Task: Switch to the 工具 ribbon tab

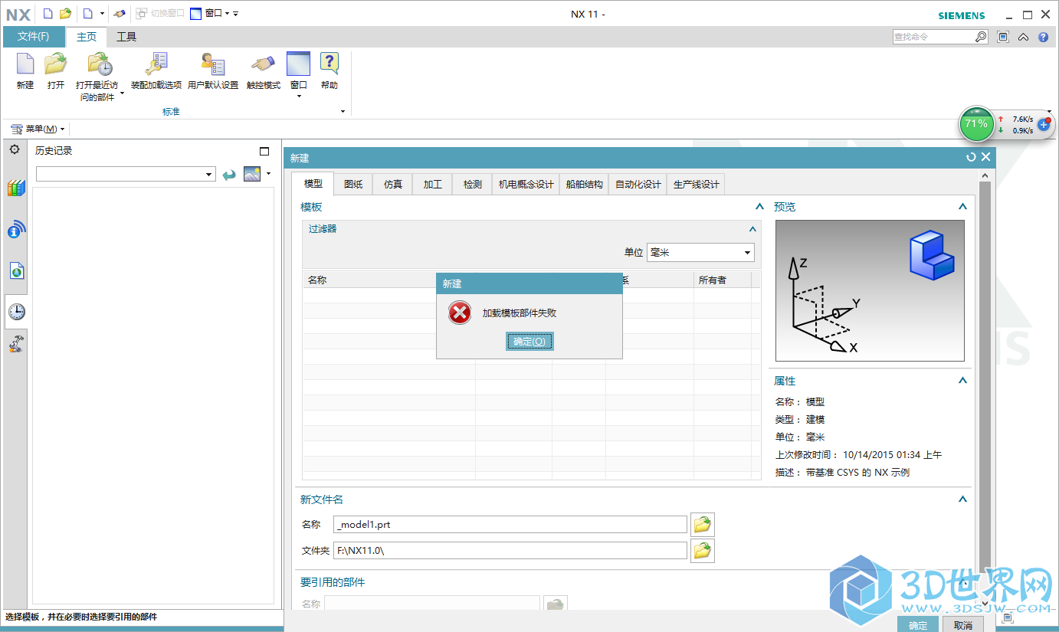Action: (x=126, y=37)
